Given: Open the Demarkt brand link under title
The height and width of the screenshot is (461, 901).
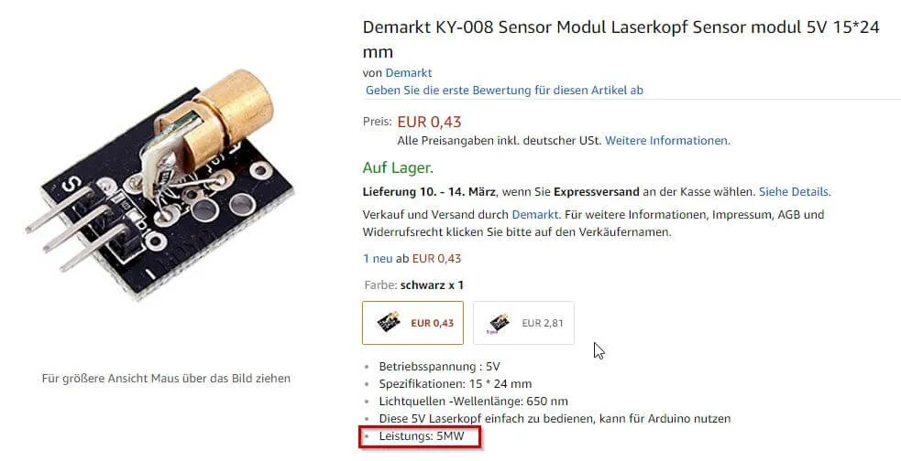Looking at the screenshot, I should [x=408, y=72].
